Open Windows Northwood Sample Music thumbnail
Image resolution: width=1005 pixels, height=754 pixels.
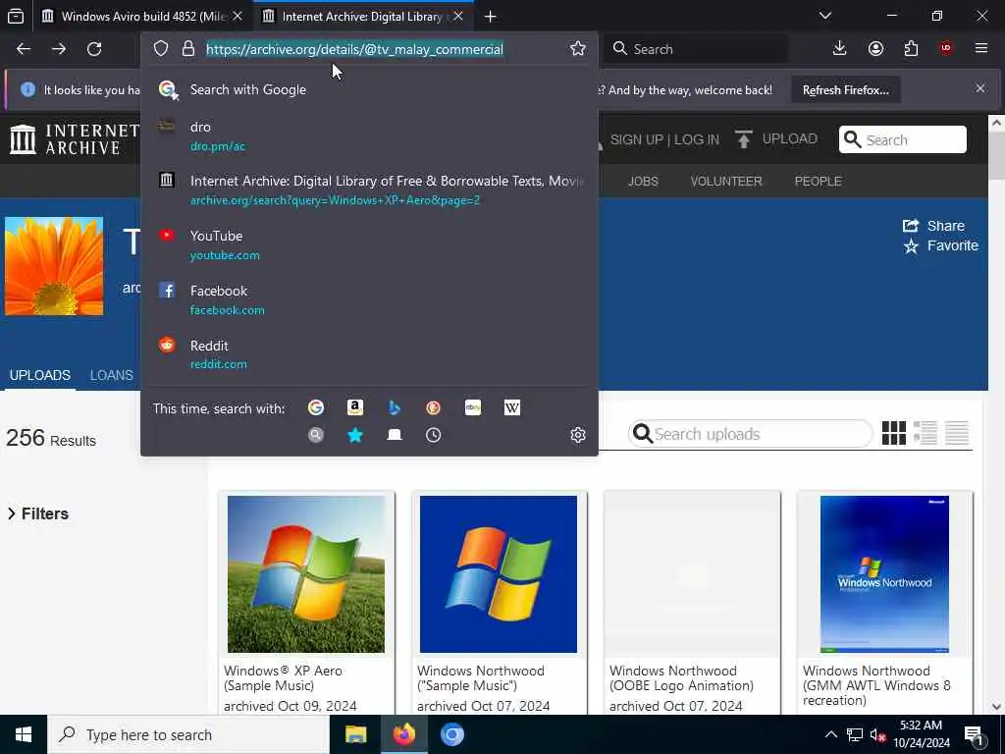click(499, 573)
